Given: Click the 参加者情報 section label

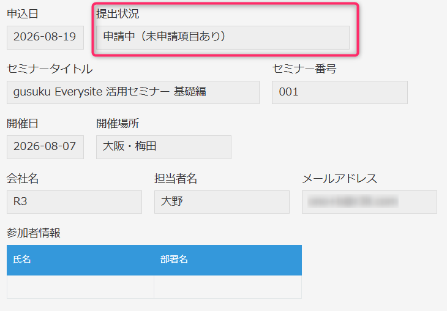Looking at the screenshot, I should 33,233.
